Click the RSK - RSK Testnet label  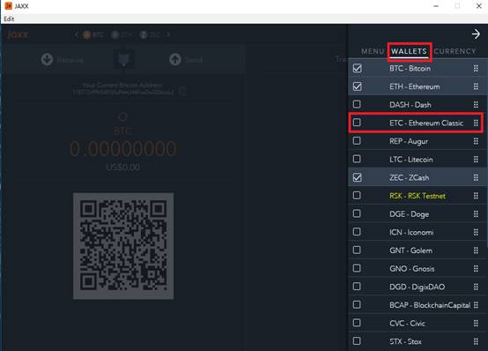click(x=418, y=196)
